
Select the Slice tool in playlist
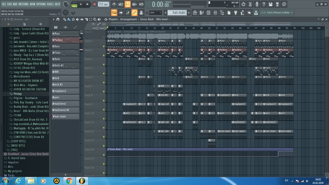tap(86, 20)
